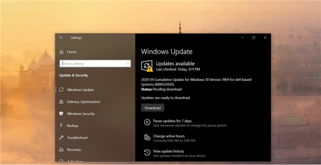
Task: Select Windows Security in sidebar
Action: click(x=81, y=114)
